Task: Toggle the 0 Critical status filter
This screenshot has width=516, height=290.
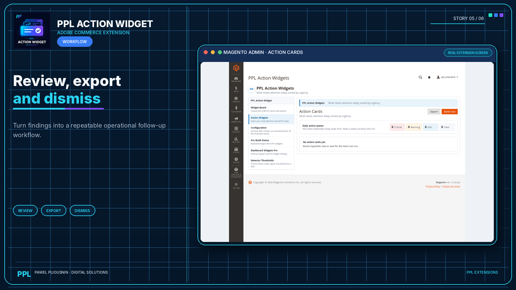Action: (x=397, y=127)
